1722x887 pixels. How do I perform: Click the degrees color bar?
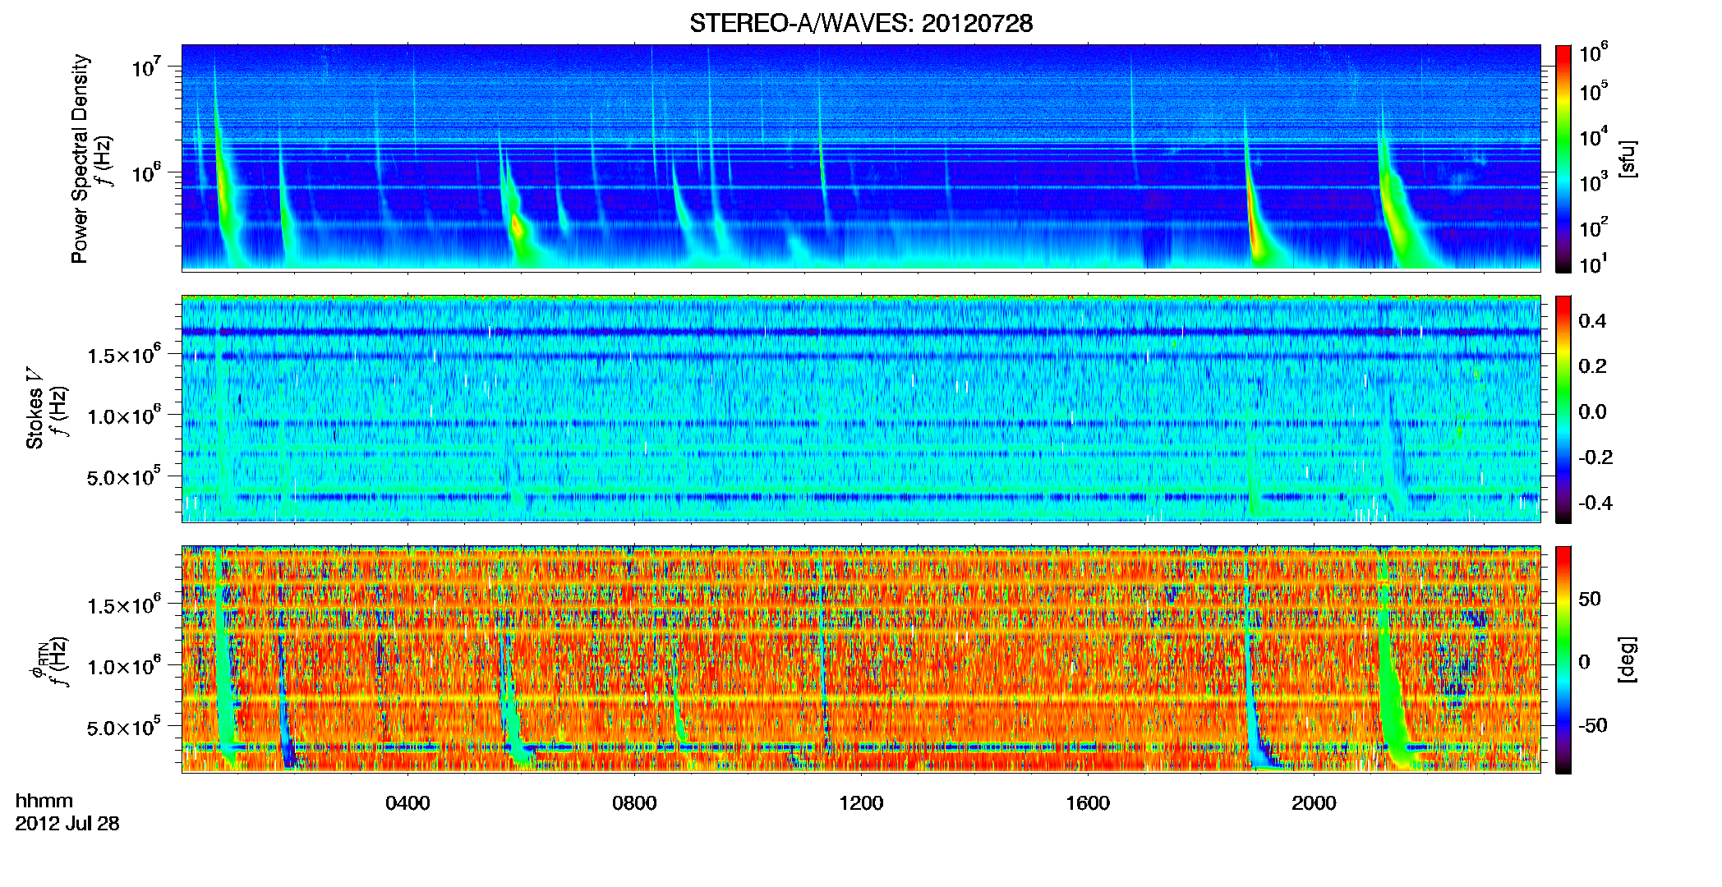[1563, 660]
